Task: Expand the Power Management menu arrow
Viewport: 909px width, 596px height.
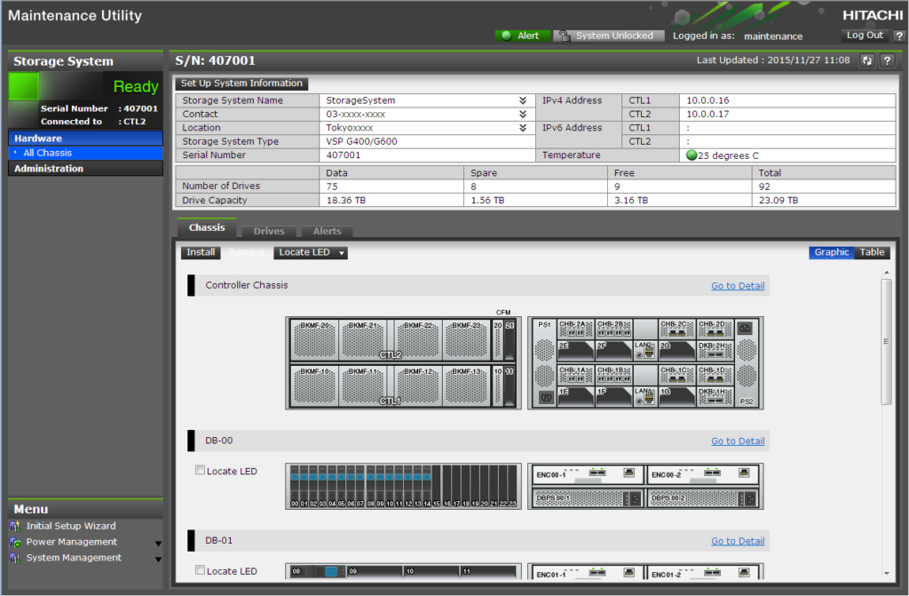Action: click(158, 544)
